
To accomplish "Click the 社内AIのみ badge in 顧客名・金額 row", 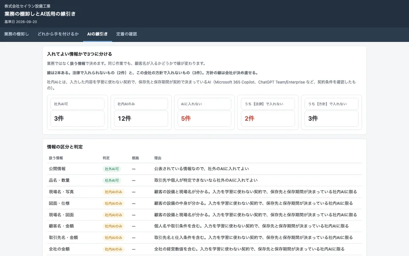I will (x=113, y=226).
